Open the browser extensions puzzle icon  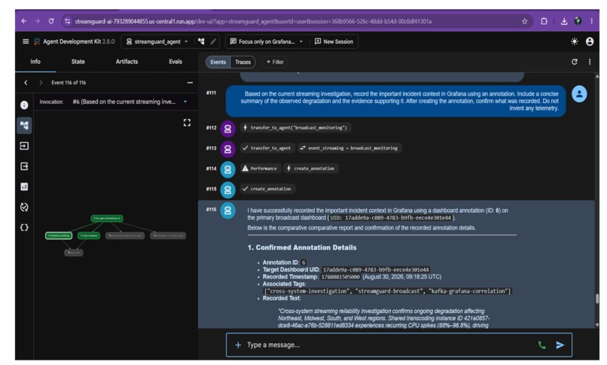point(544,21)
